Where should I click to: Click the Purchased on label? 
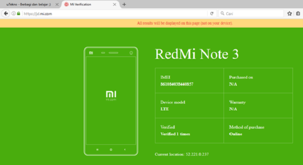point(241,77)
